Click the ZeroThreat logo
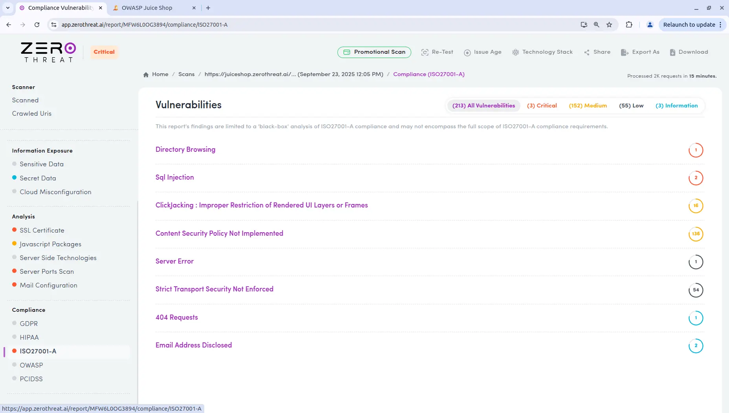 pyautogui.click(x=48, y=52)
